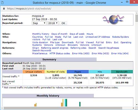138x110 pixels.
Task: Click the horizontal scrollbar right arrow
Action: coord(133,108)
